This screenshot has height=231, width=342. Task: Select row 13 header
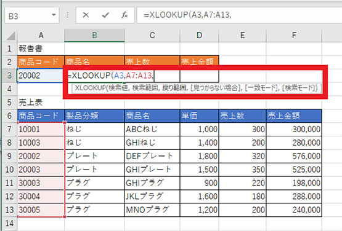click(9, 209)
